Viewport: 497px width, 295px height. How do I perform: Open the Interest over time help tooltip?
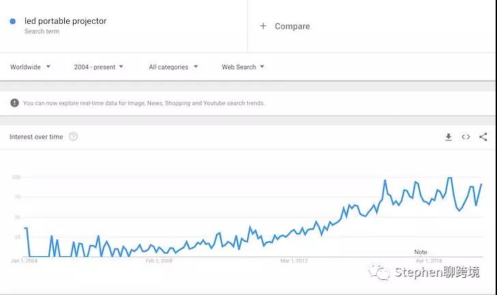[73, 136]
